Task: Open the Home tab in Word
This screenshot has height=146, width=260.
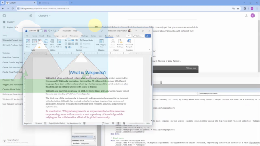Action: [34, 36]
